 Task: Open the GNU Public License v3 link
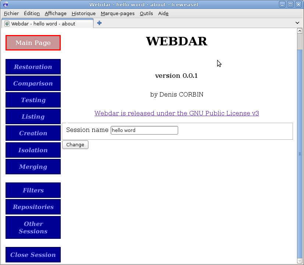pos(177,113)
